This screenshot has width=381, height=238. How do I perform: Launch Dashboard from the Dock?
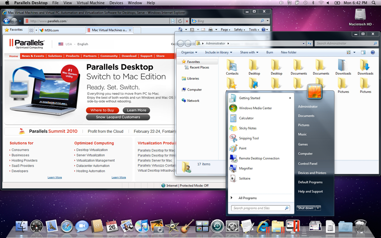coord(37,227)
